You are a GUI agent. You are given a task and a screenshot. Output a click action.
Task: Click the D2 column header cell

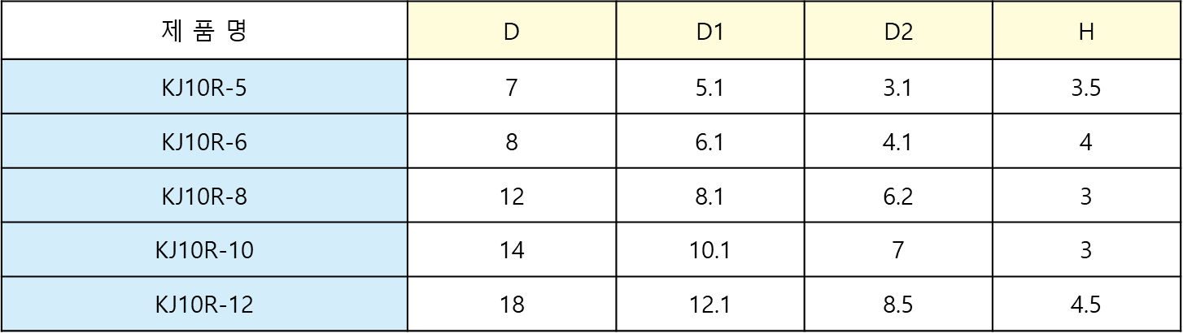[x=898, y=32]
